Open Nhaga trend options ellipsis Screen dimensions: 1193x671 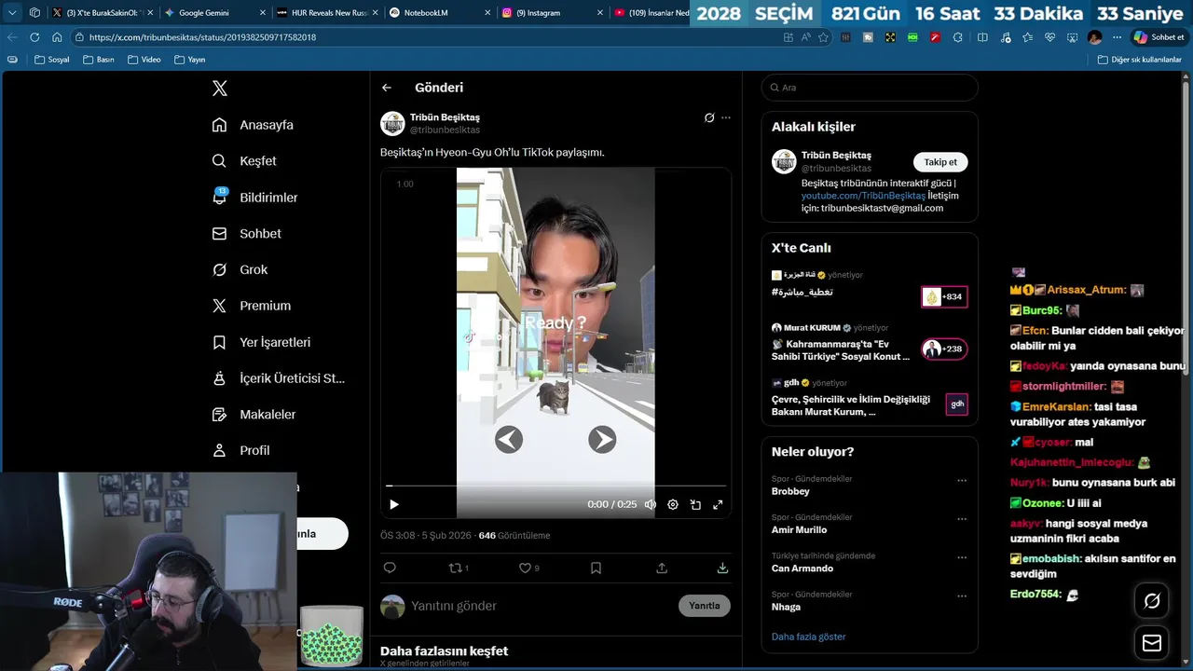pyautogui.click(x=962, y=596)
